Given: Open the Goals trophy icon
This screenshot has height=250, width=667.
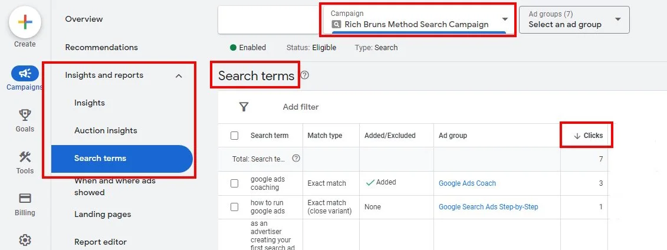Looking at the screenshot, I should [25, 115].
